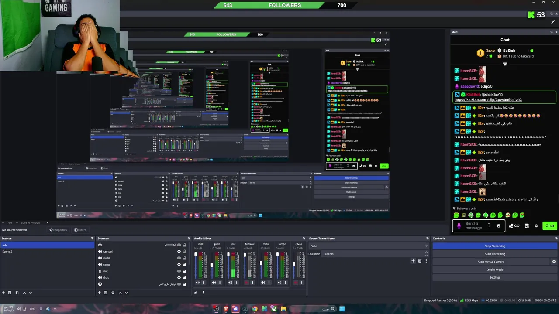Image resolution: width=559 pixels, height=314 pixels.
Task: Toggle visibility of sampel source
Action: point(179,252)
